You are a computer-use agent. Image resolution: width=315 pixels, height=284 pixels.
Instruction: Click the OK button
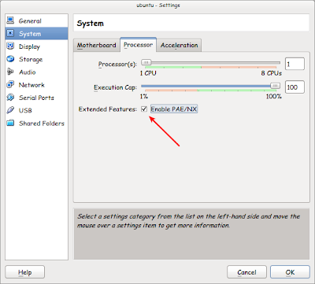(290, 272)
